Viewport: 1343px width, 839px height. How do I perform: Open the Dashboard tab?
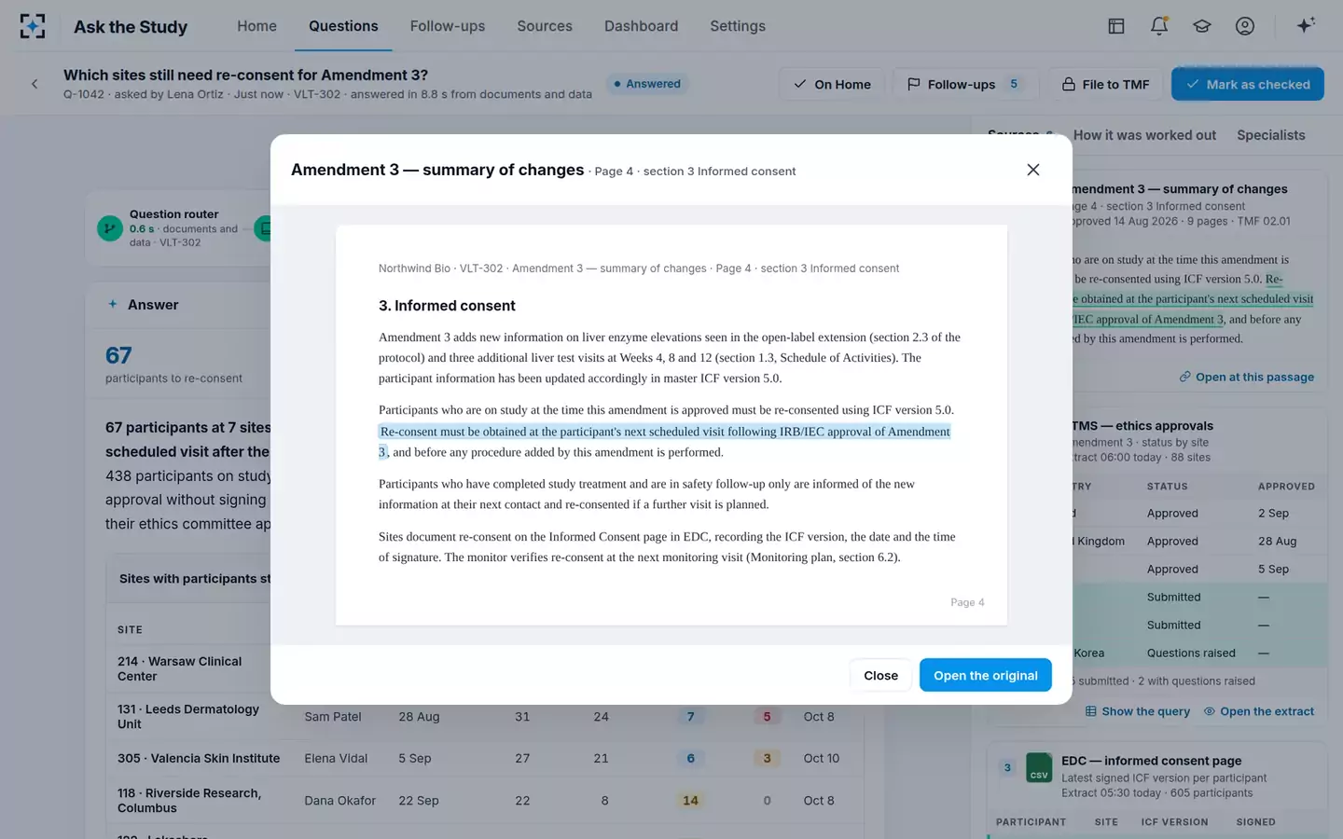click(641, 26)
